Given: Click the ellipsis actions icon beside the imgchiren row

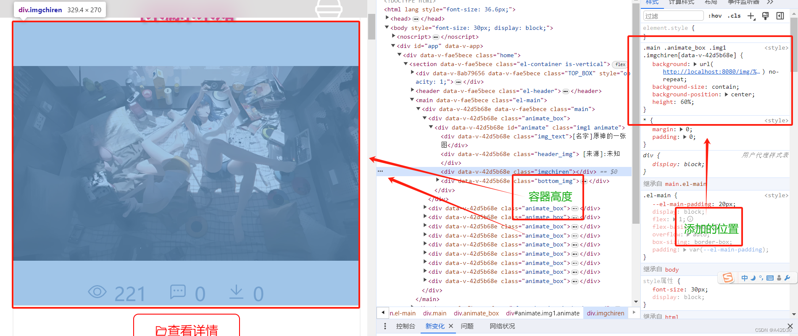Looking at the screenshot, I should click(x=380, y=171).
